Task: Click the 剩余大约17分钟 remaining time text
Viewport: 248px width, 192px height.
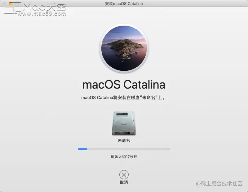Action: click(x=124, y=157)
